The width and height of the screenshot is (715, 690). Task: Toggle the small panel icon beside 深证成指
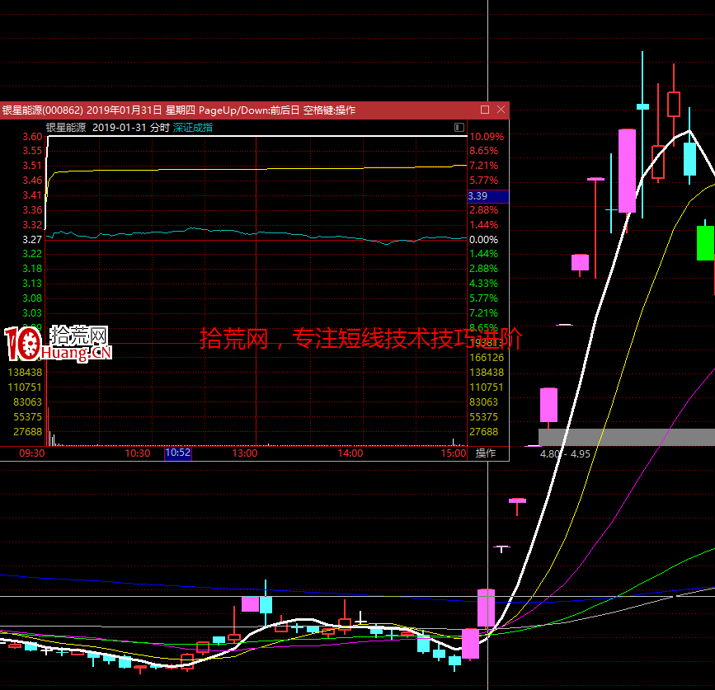point(459,127)
